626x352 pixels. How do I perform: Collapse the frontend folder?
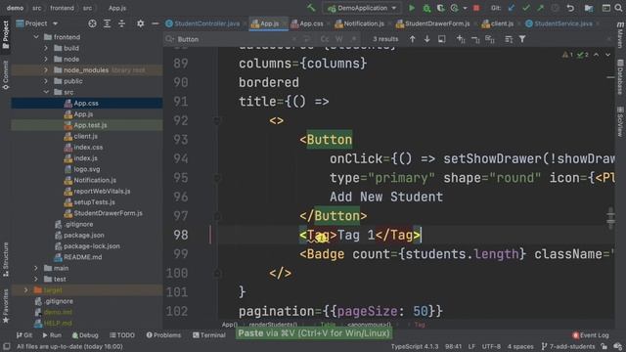coord(36,37)
